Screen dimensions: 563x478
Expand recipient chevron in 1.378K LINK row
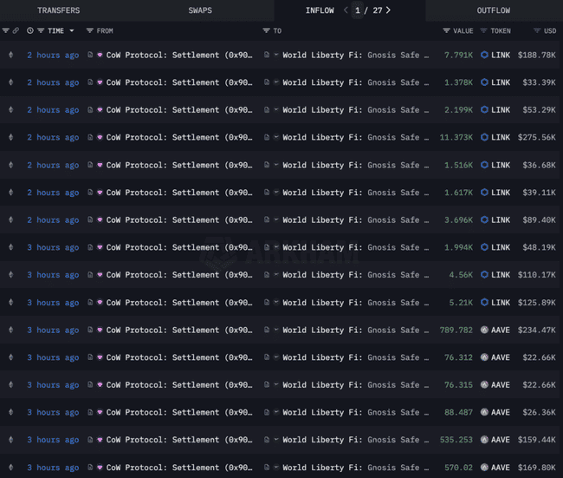(x=276, y=82)
